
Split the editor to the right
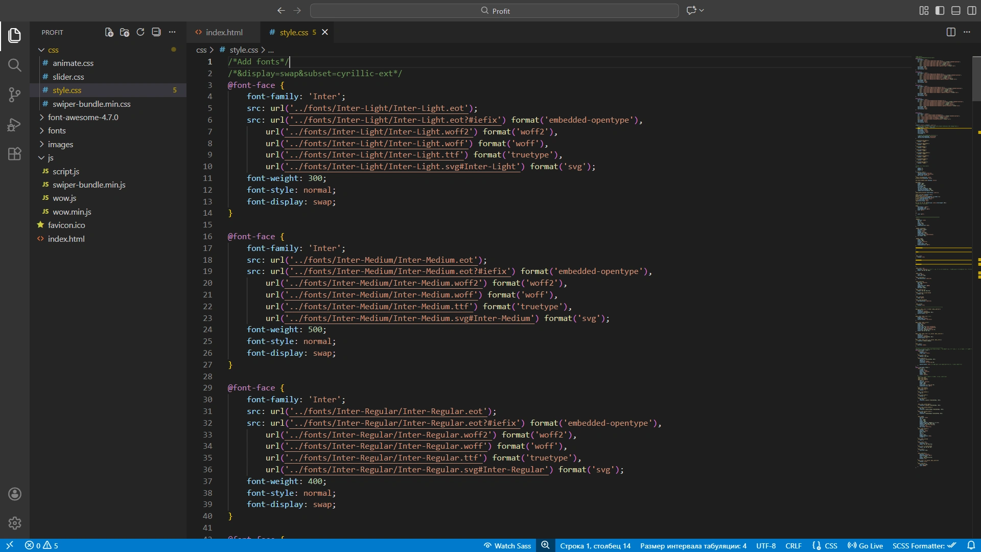(951, 32)
